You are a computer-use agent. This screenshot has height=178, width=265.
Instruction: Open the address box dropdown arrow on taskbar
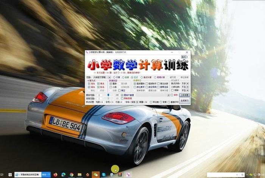237,175
